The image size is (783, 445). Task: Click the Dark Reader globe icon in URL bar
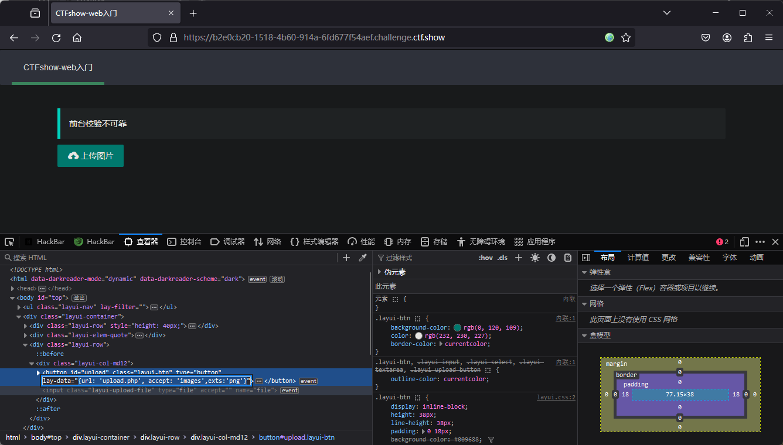click(610, 37)
